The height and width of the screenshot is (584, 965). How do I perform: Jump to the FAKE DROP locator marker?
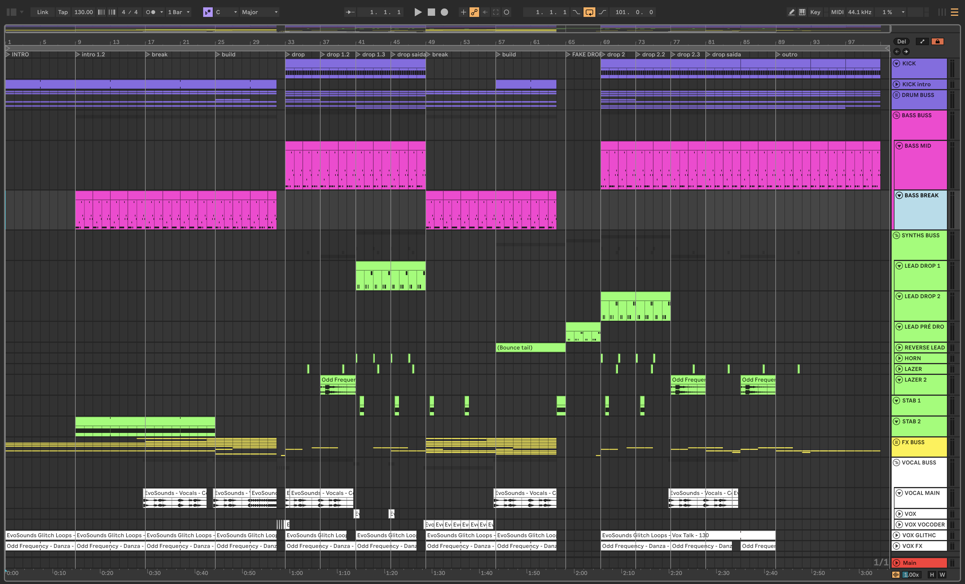[568, 54]
